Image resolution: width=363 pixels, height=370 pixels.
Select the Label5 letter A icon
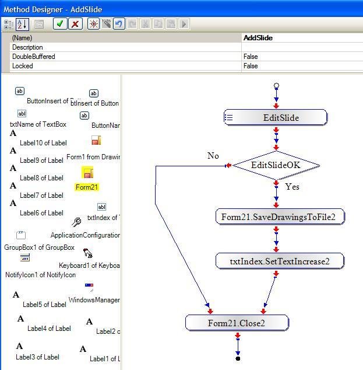[16, 295]
